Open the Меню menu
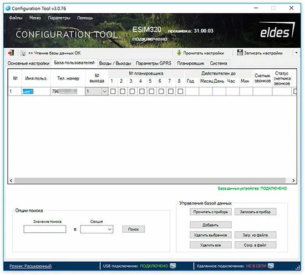The height and width of the screenshot is (275, 305). point(35,18)
